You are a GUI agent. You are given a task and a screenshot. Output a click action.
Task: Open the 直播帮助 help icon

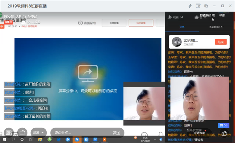coord(80,23)
